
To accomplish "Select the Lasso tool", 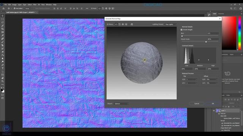I will [x=3, y=22].
